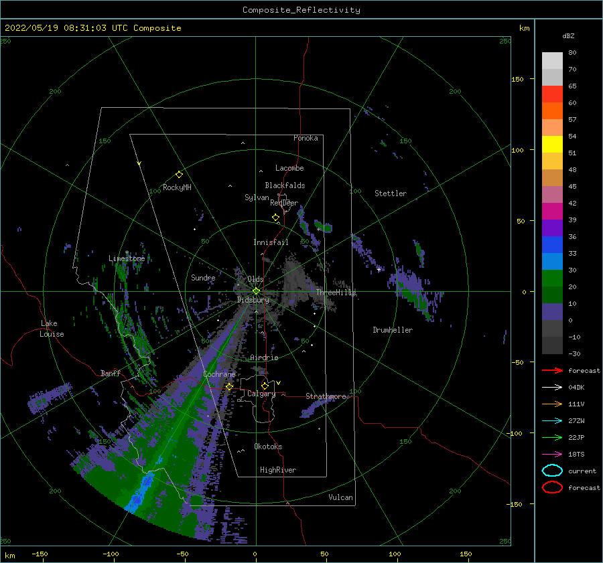Click the 27ZW legend label
The width and height of the screenshot is (603, 563).
576,421
